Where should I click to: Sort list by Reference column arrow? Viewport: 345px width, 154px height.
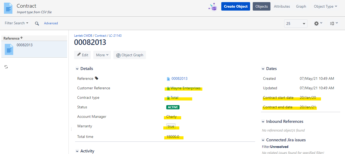pos(21,38)
